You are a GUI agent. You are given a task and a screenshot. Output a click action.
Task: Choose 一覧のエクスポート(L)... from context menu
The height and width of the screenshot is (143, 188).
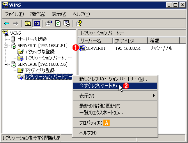115,113
